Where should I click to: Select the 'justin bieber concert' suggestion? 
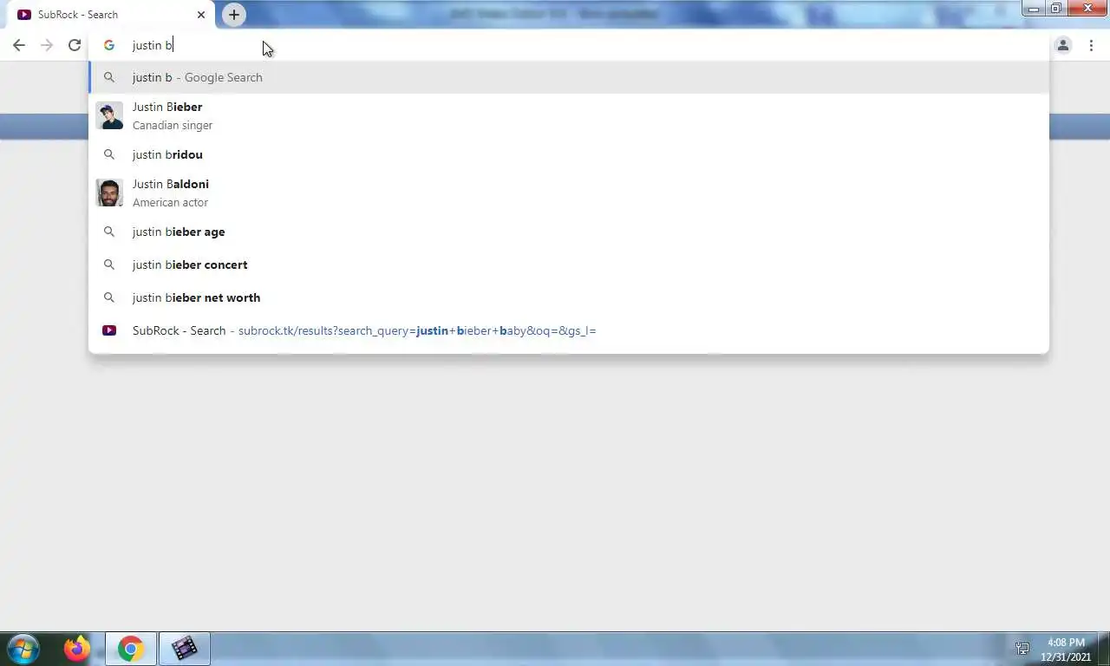(568, 264)
